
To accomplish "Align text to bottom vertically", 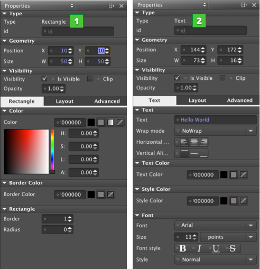I will tap(203, 153).
